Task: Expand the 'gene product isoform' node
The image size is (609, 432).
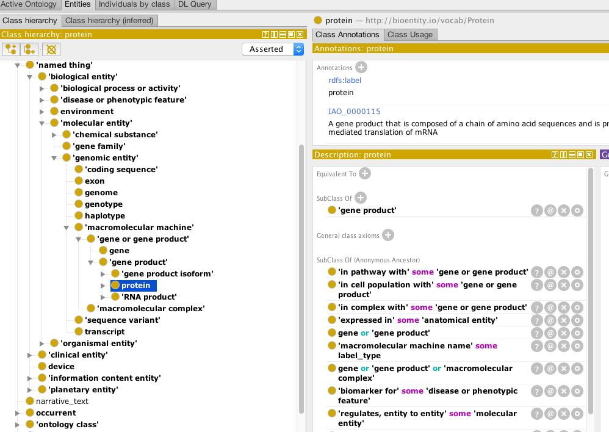Action: [103, 274]
